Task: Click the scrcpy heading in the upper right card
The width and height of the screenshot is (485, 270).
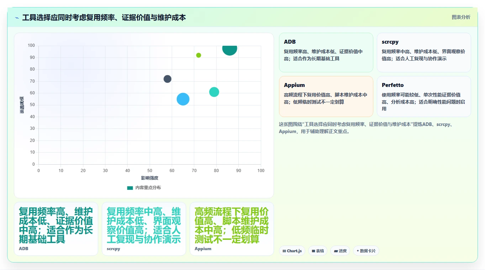Action: [x=390, y=42]
